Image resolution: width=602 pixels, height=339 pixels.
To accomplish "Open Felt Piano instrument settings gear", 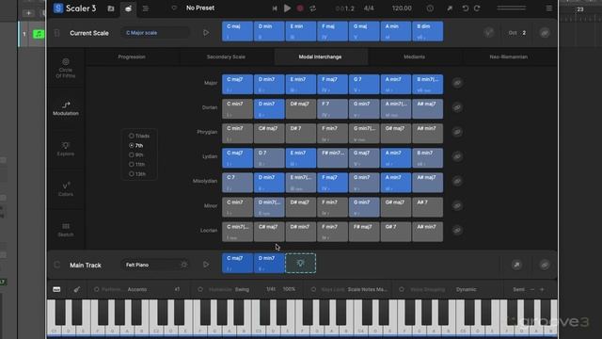I will (184, 265).
